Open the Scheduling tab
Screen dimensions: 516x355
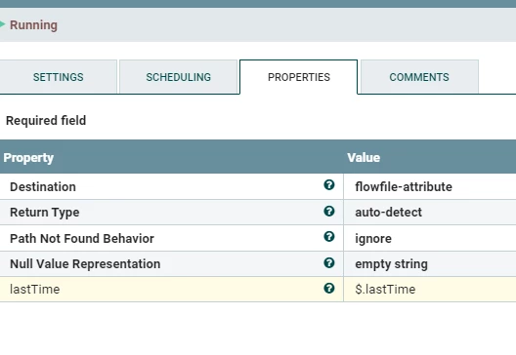[x=179, y=77]
